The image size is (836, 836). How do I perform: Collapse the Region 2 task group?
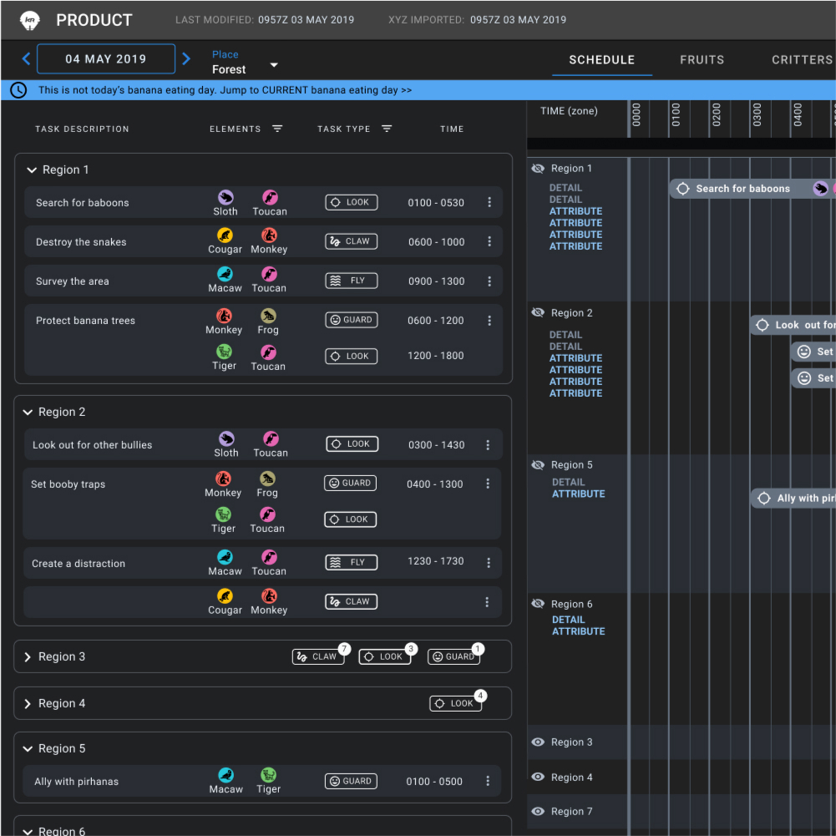pyautogui.click(x=28, y=412)
